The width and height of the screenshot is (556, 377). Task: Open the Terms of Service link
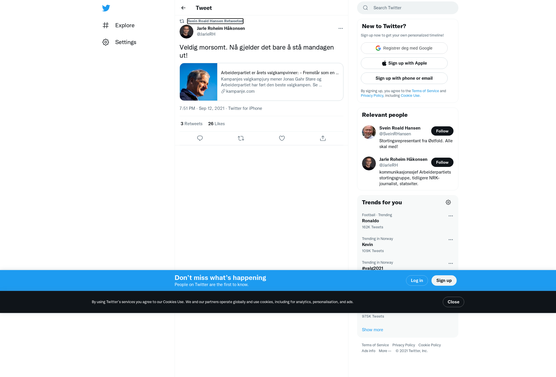point(375,345)
